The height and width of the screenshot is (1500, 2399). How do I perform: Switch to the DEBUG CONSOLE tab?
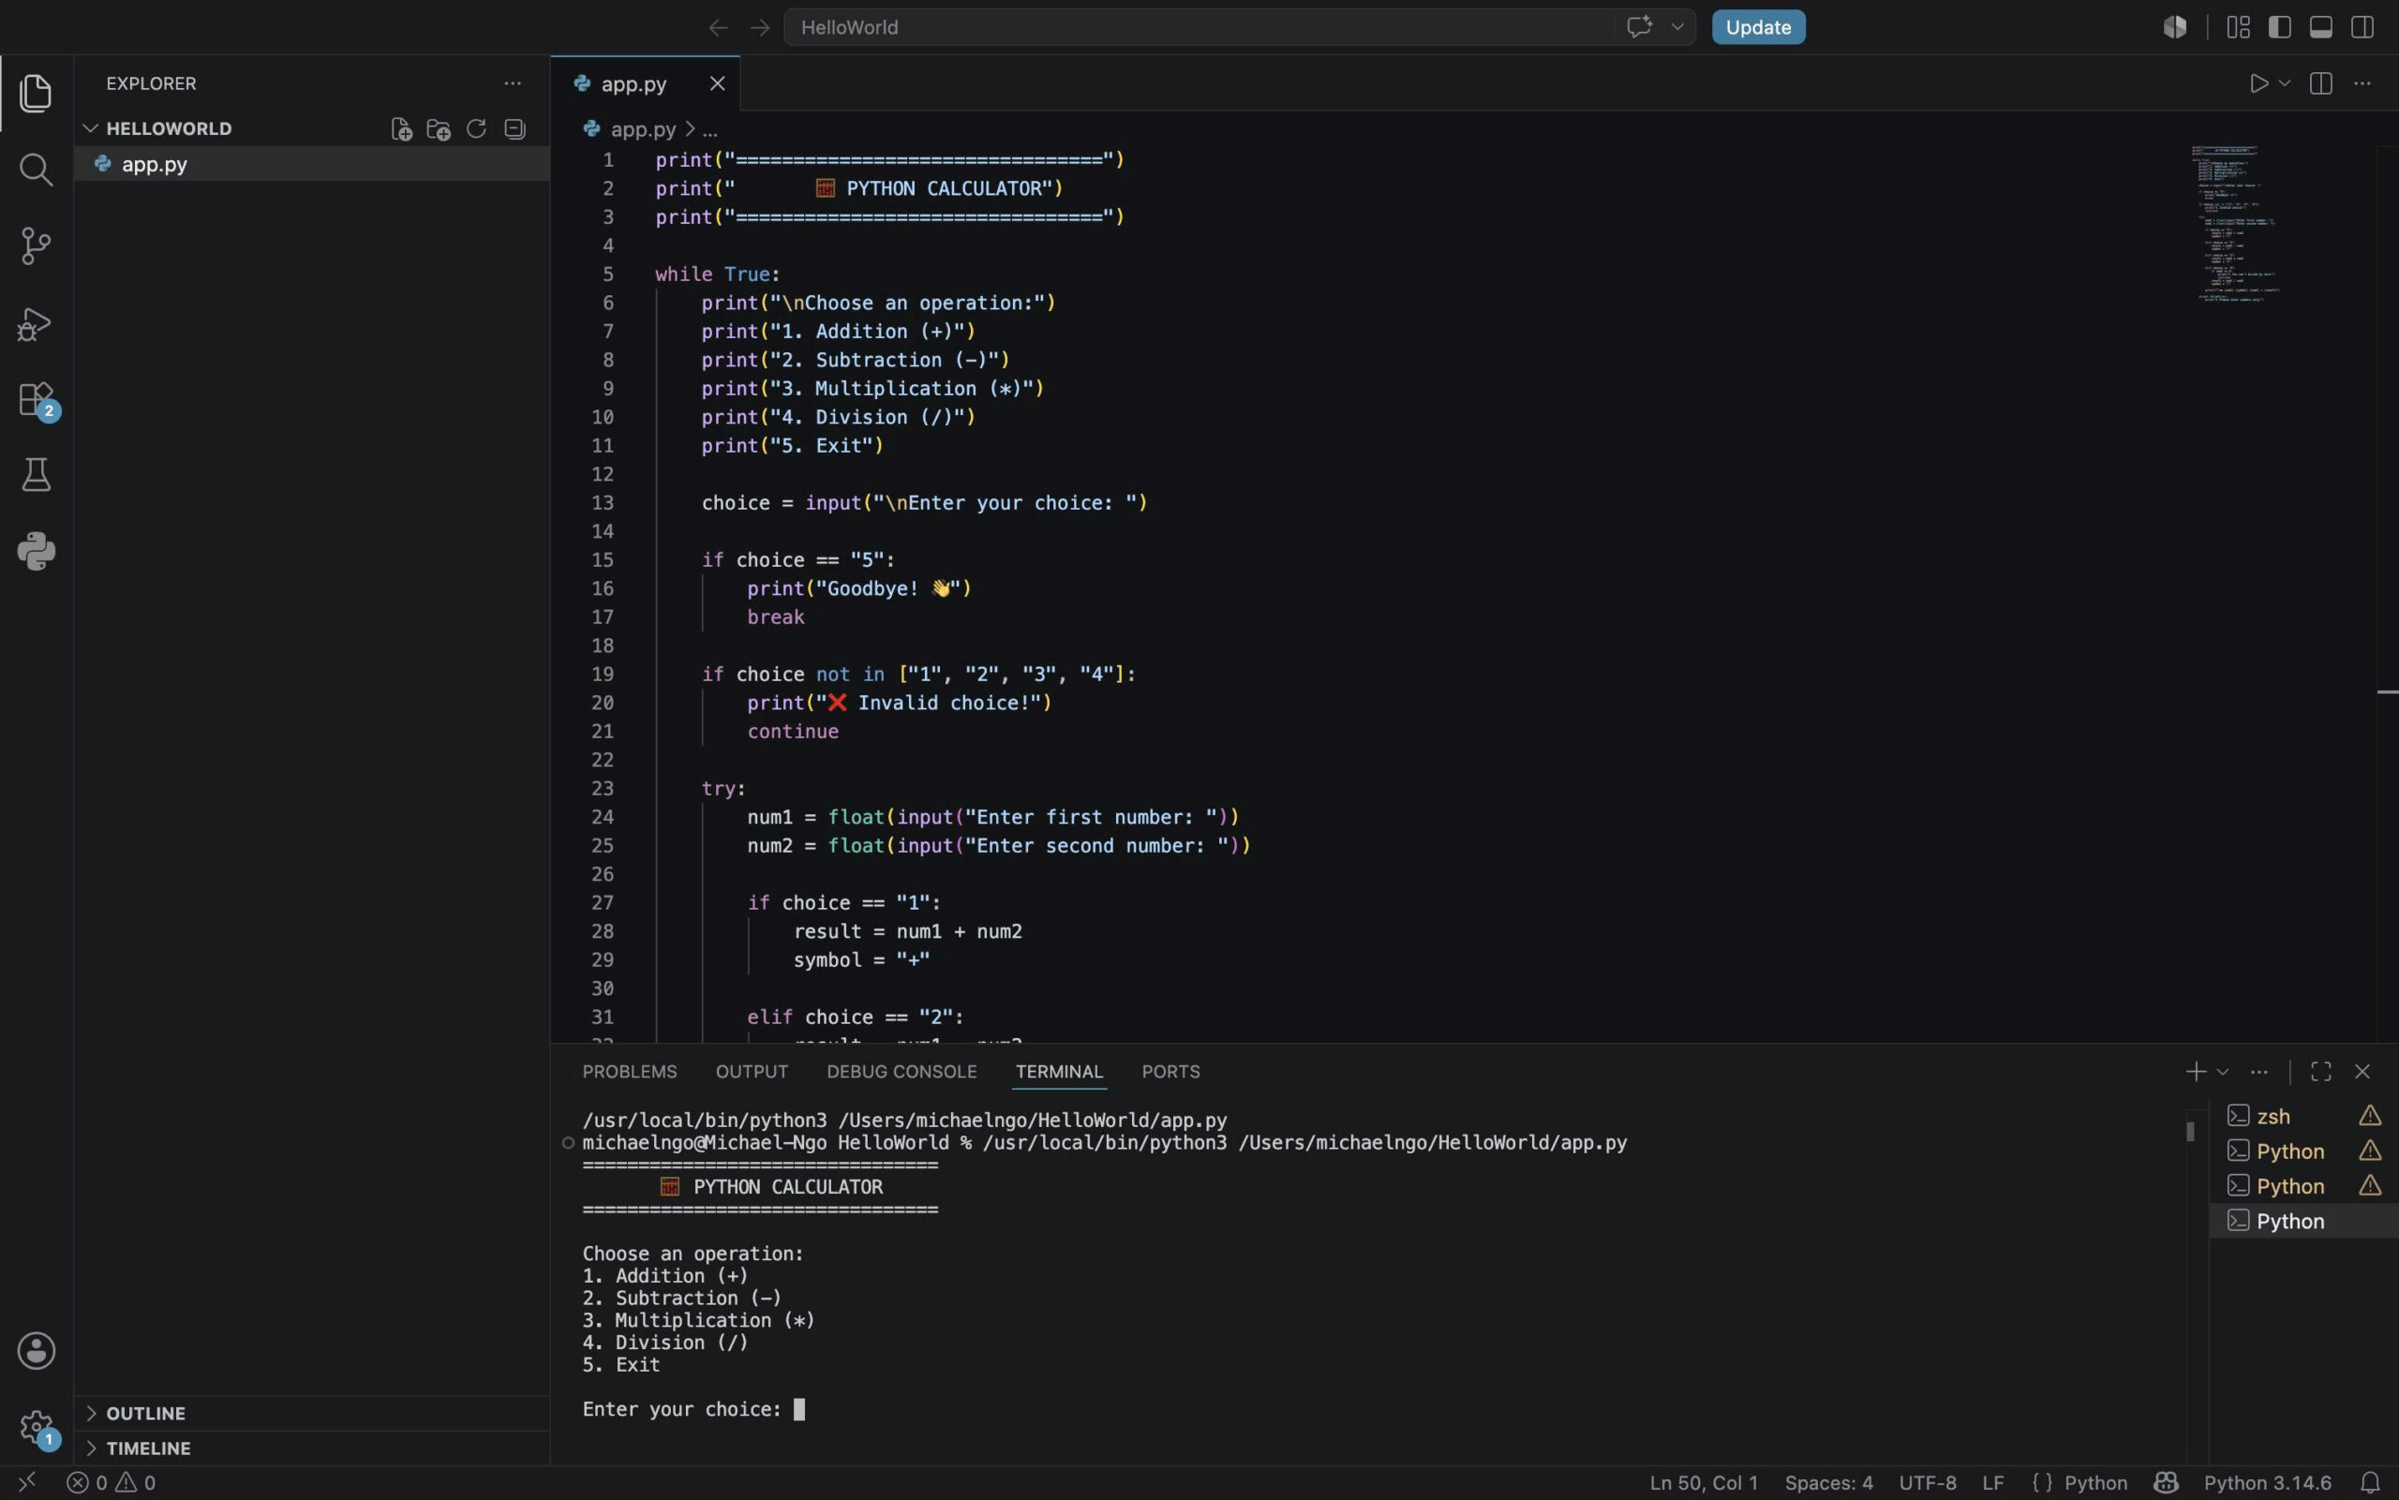901,1072
